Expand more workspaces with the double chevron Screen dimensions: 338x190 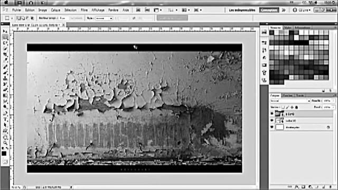[284, 10]
